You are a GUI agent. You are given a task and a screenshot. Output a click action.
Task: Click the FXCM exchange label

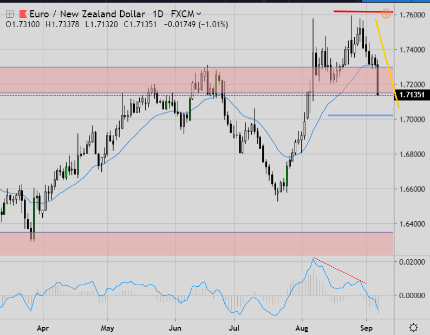coord(183,14)
